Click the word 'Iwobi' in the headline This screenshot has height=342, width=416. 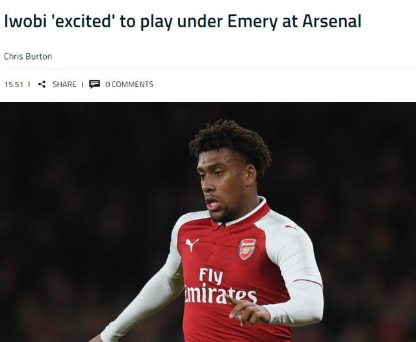coord(25,21)
